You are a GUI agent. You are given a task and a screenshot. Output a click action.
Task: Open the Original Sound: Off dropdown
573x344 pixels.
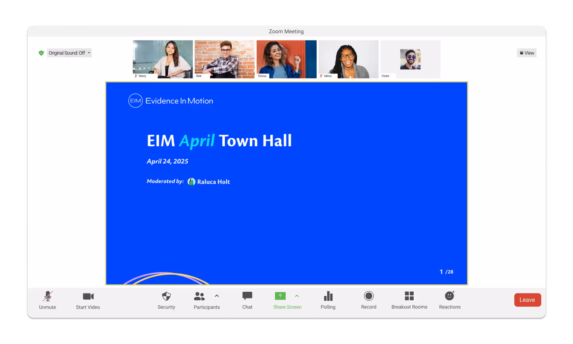click(x=69, y=53)
